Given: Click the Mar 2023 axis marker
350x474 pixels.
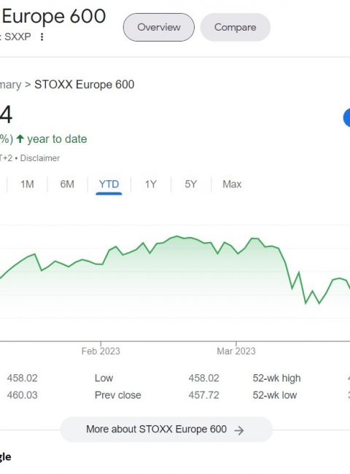Looking at the screenshot, I should click(236, 351).
